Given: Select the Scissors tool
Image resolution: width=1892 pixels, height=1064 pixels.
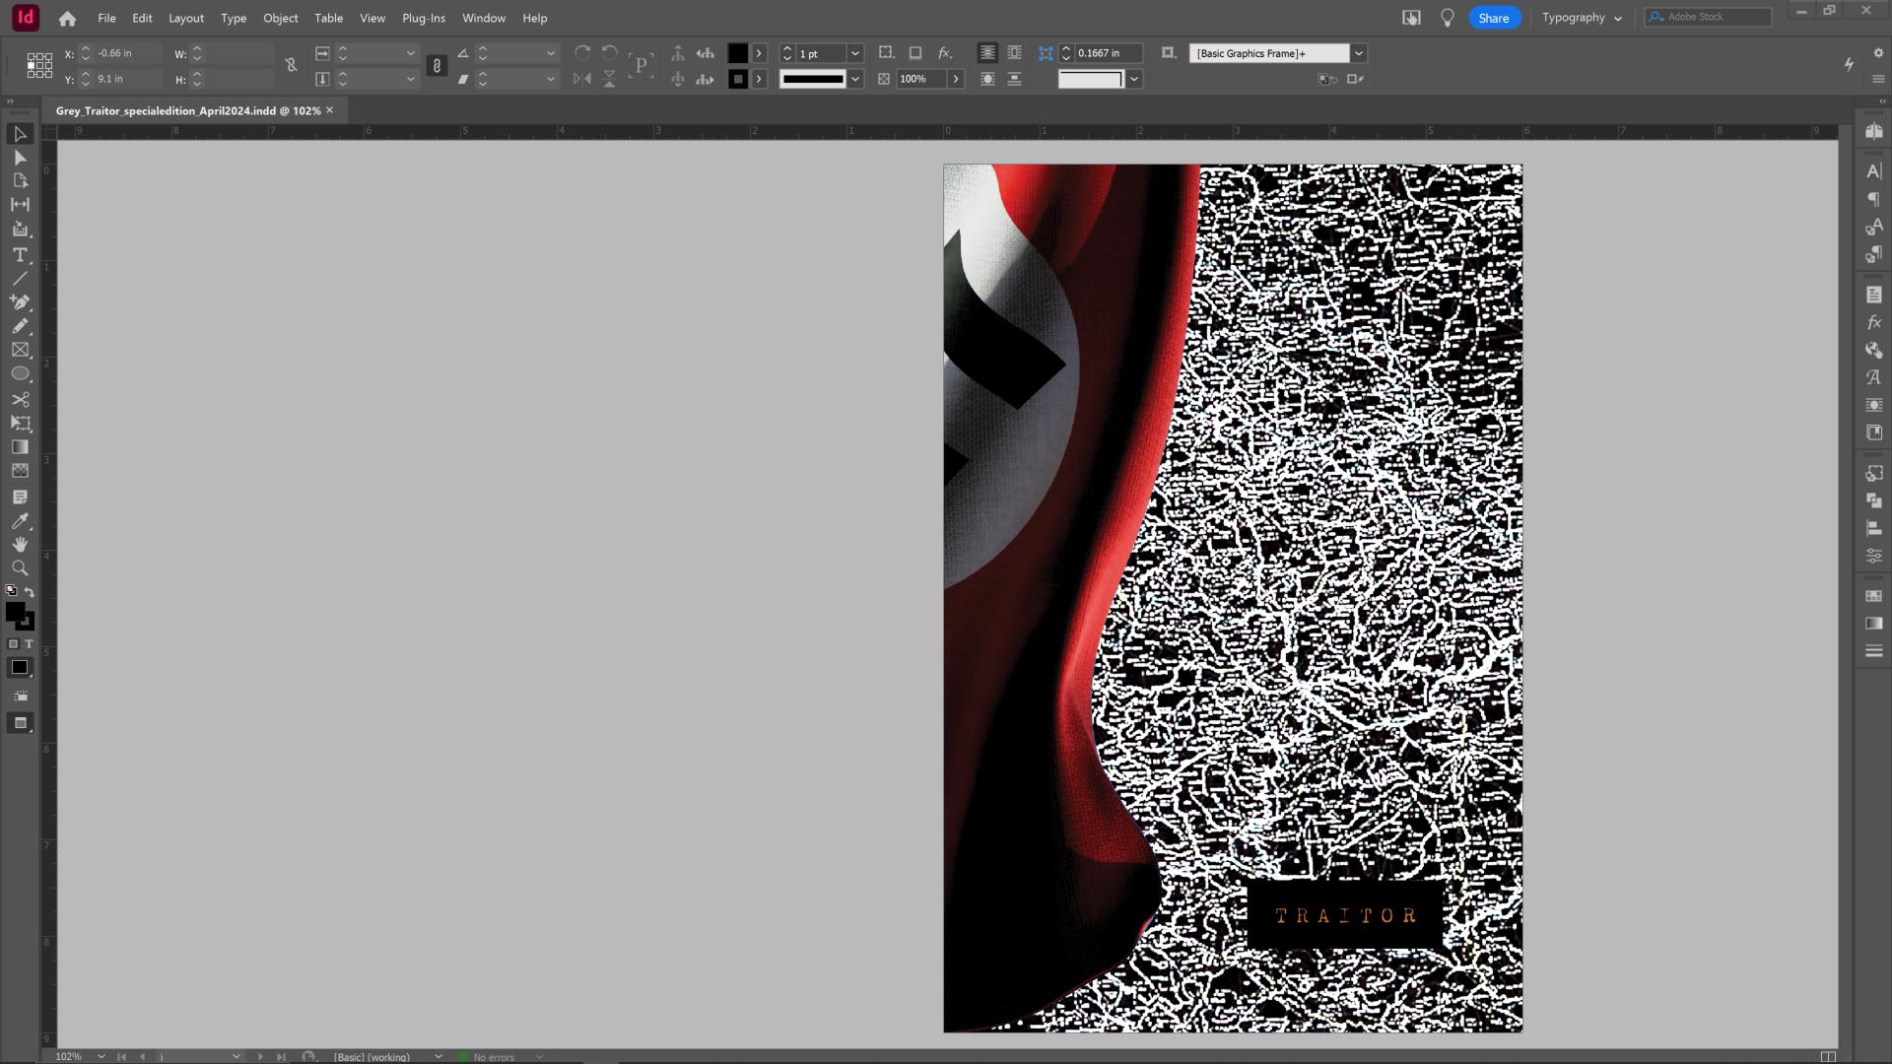Looking at the screenshot, I should 20,399.
